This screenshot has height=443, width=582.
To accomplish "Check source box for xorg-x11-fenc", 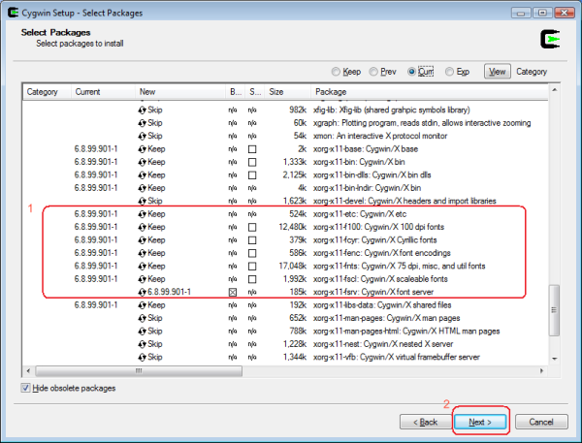I will [x=252, y=253].
